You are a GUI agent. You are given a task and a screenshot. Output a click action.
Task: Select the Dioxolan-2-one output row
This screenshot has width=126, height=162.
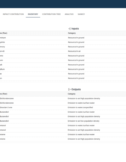click(x=63, y=107)
